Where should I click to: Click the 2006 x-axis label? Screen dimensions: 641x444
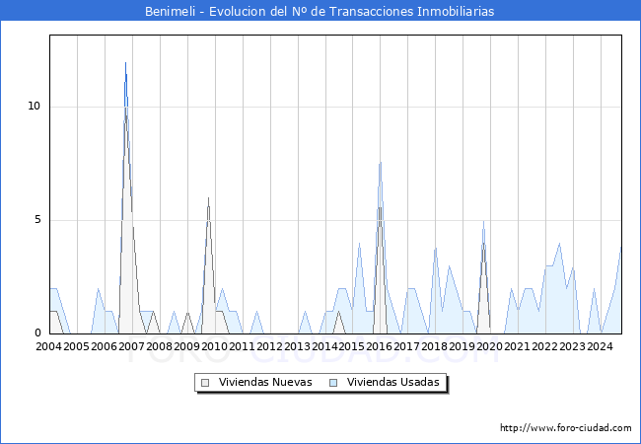click(104, 346)
